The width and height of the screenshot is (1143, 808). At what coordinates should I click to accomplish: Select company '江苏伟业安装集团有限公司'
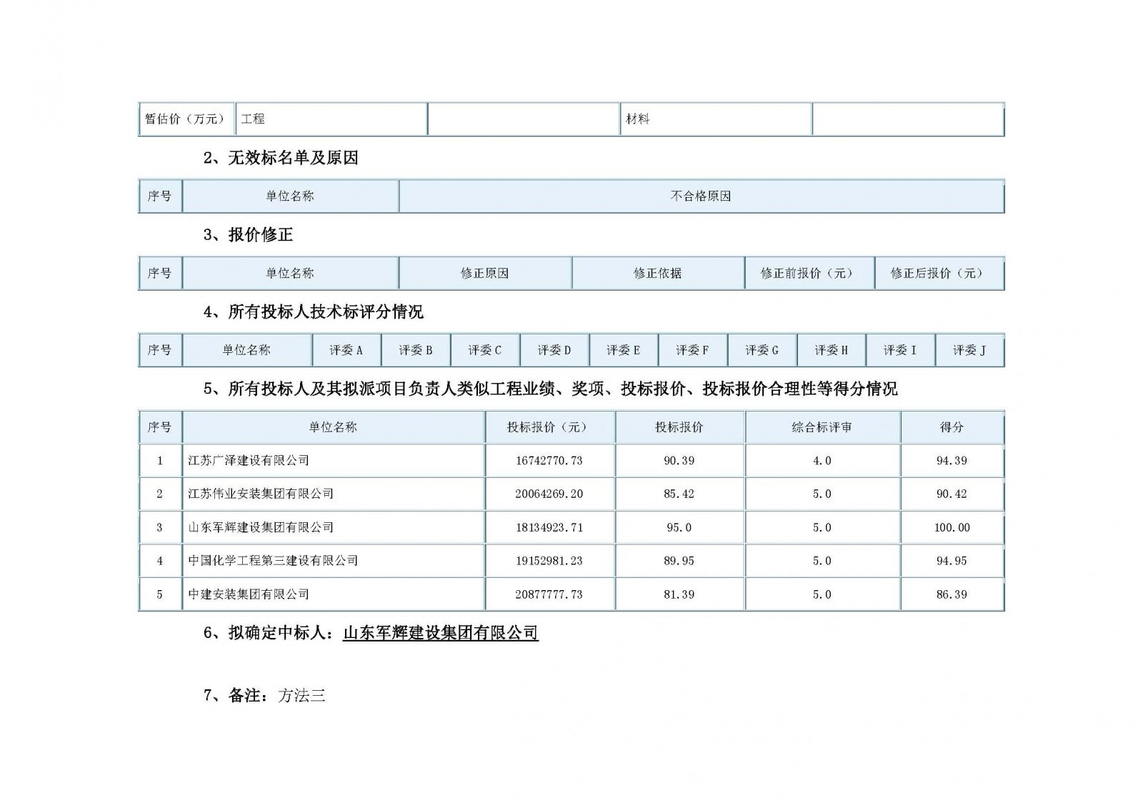(x=261, y=494)
